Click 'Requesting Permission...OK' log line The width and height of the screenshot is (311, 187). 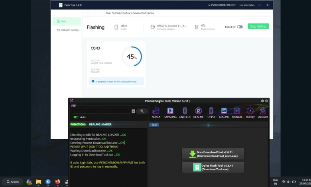88,139
